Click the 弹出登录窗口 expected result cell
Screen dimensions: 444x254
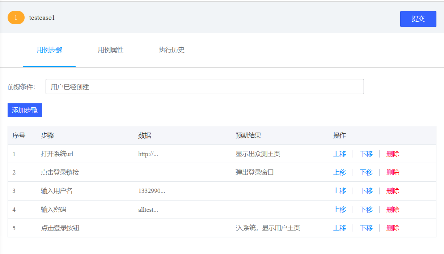255,172
